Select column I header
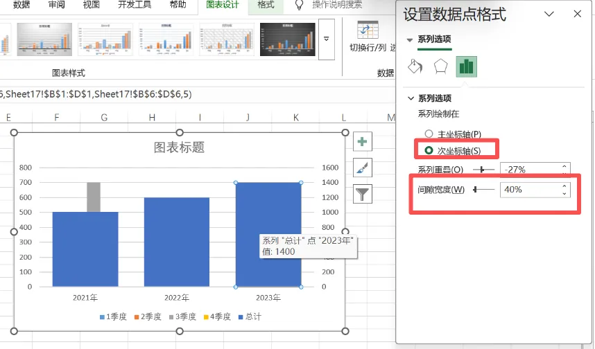595x349 pixels. [x=200, y=118]
